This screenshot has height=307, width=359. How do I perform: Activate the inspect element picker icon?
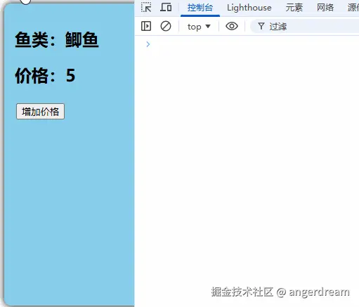[x=146, y=8]
